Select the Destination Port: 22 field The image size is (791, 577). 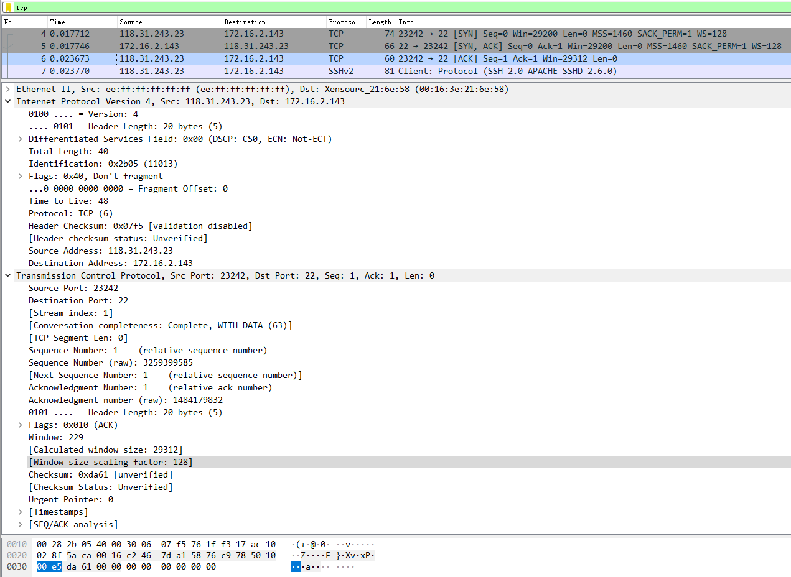(78, 300)
